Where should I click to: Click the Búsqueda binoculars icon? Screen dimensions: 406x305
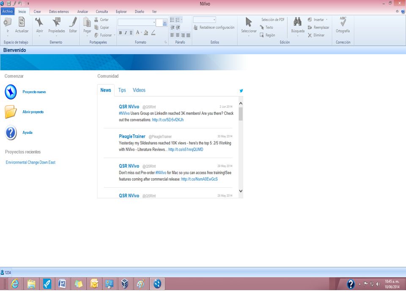(297, 22)
